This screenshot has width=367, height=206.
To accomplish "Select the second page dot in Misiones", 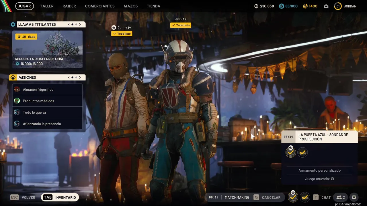I will [x=76, y=78].
